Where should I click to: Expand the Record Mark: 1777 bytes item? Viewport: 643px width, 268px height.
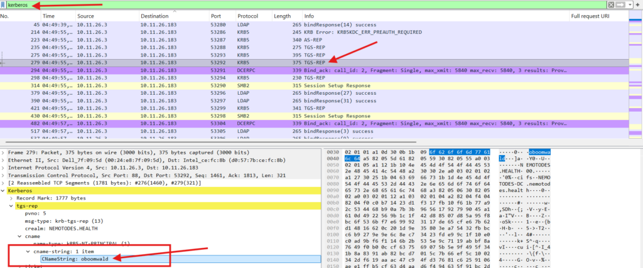[10, 196]
